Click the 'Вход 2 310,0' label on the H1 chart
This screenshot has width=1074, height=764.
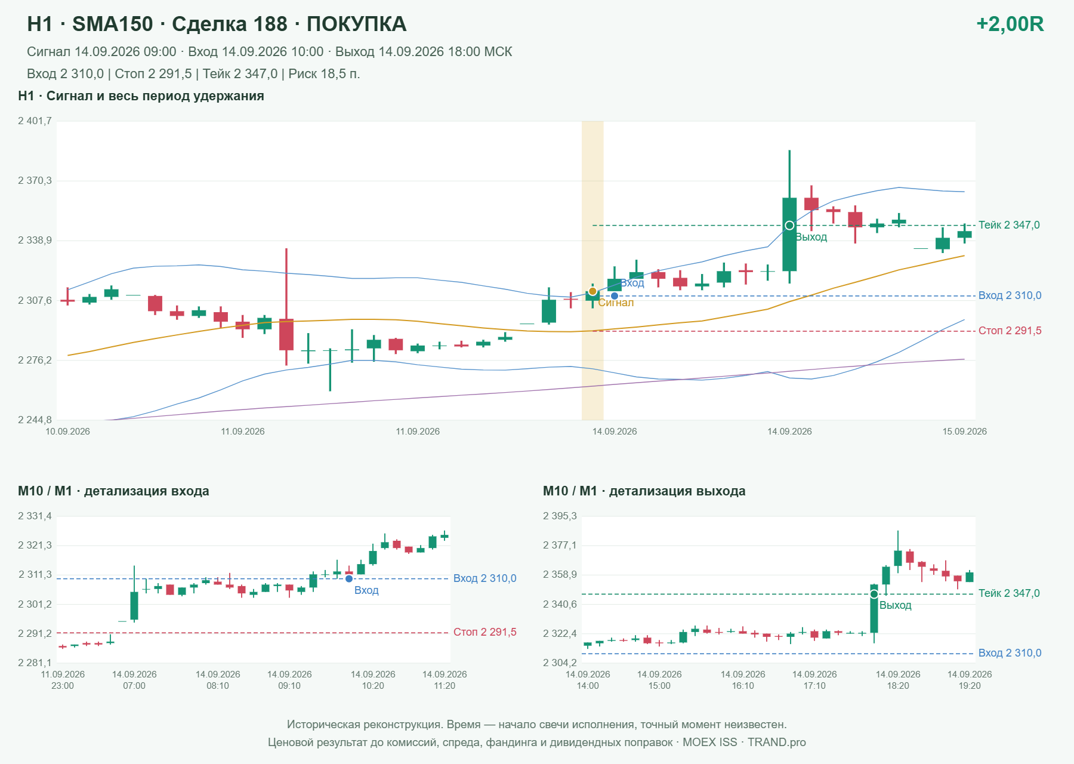(x=1010, y=295)
